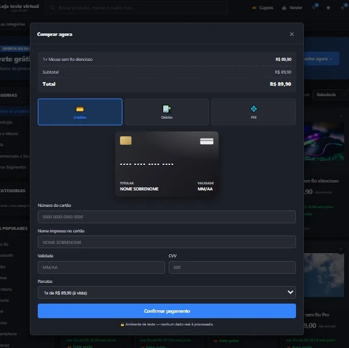Open the Cupons ticket icon in header
Screen dimensions: 349x348
[254, 8]
